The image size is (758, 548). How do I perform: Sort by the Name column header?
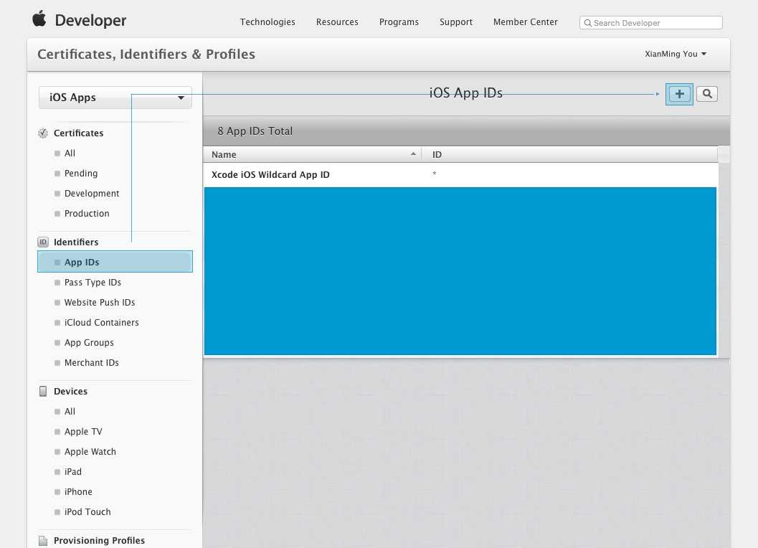pyautogui.click(x=312, y=155)
